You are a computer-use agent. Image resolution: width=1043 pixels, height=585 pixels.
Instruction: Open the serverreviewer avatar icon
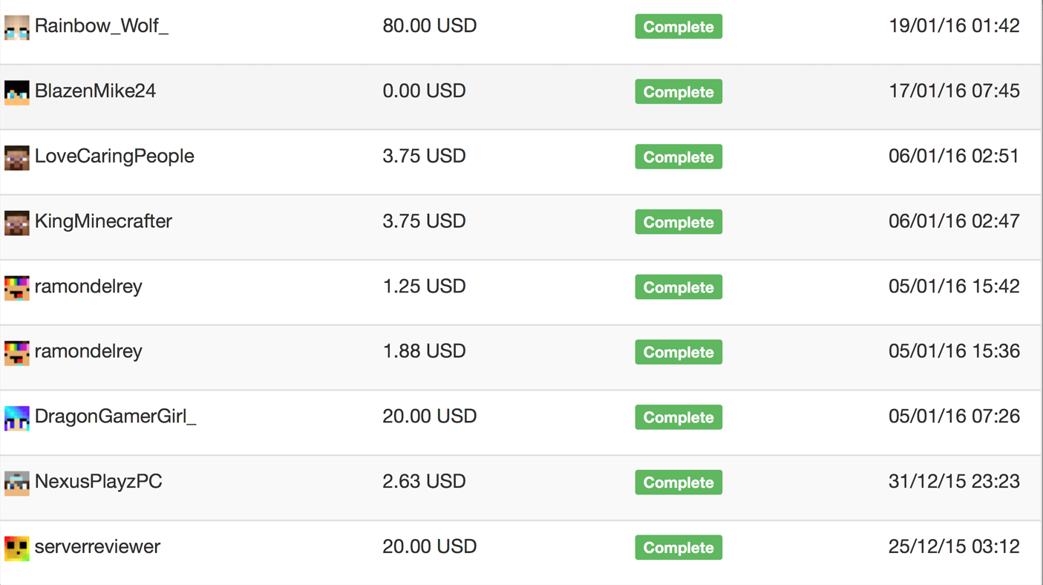click(16, 548)
